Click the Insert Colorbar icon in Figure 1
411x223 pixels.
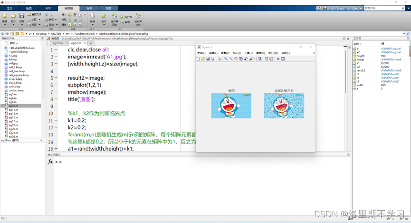click(x=267, y=59)
